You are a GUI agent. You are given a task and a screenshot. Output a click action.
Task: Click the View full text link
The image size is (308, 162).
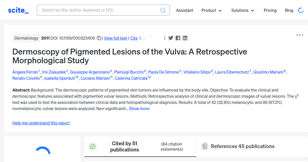click(x=115, y=38)
